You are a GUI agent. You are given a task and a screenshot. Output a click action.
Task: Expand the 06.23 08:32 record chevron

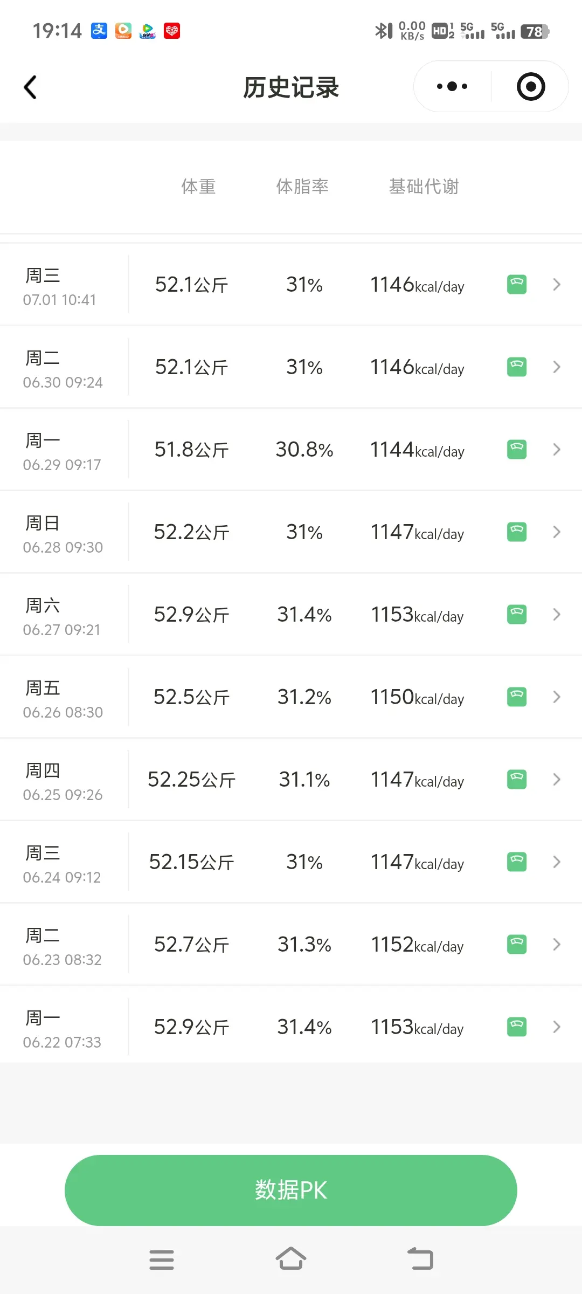click(557, 944)
